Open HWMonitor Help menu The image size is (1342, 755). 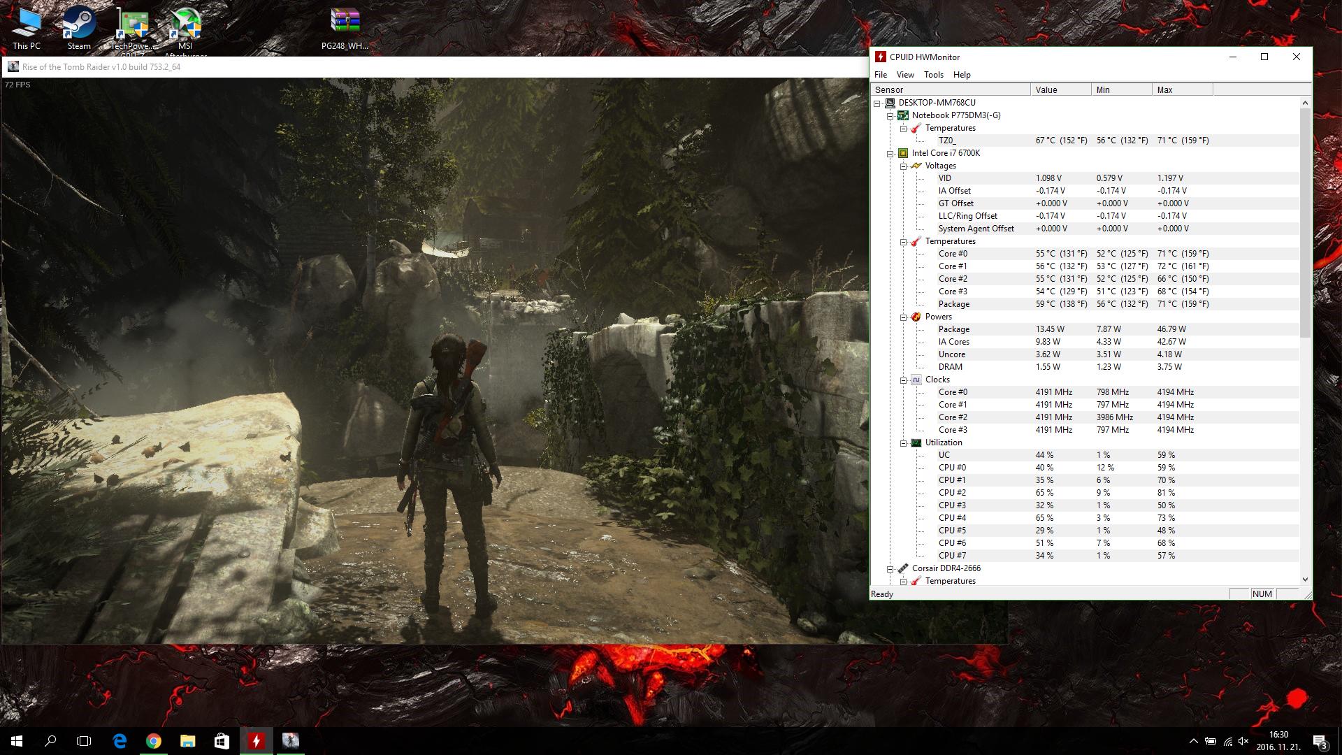point(962,75)
